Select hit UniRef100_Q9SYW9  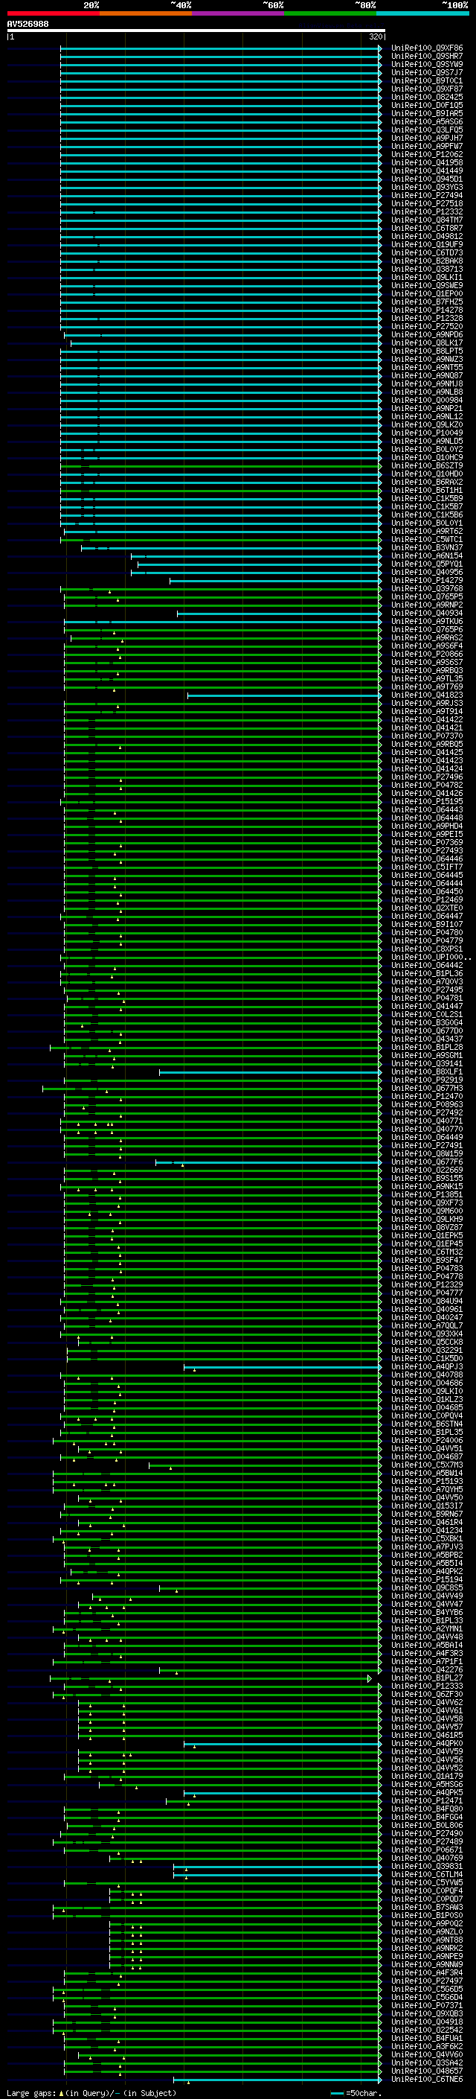coord(427,64)
